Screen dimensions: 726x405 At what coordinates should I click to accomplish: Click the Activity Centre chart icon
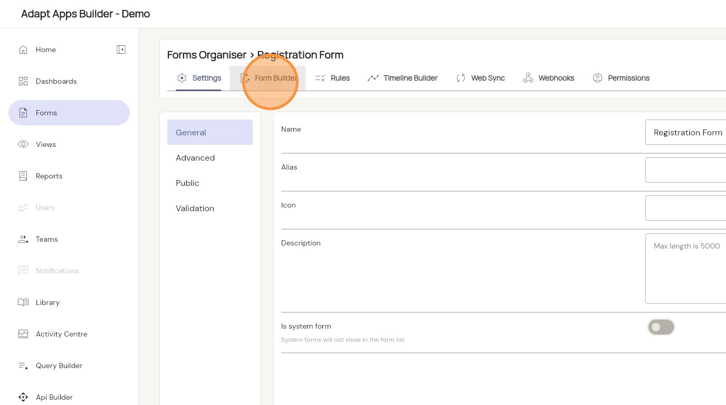[23, 334]
